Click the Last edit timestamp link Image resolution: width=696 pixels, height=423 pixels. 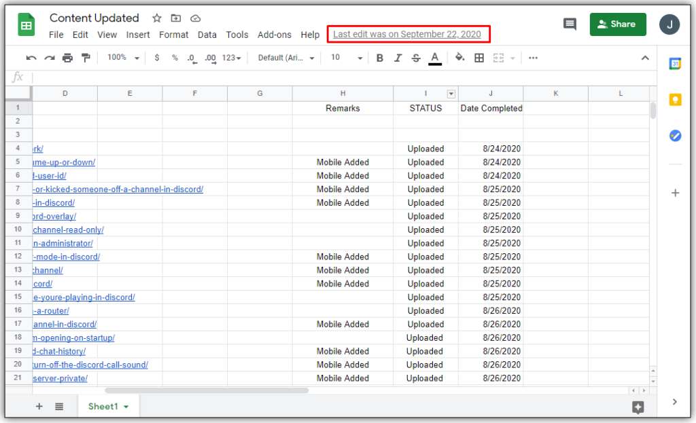[x=408, y=34]
